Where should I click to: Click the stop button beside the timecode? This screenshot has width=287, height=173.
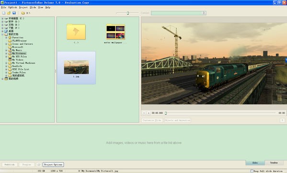[149, 113]
